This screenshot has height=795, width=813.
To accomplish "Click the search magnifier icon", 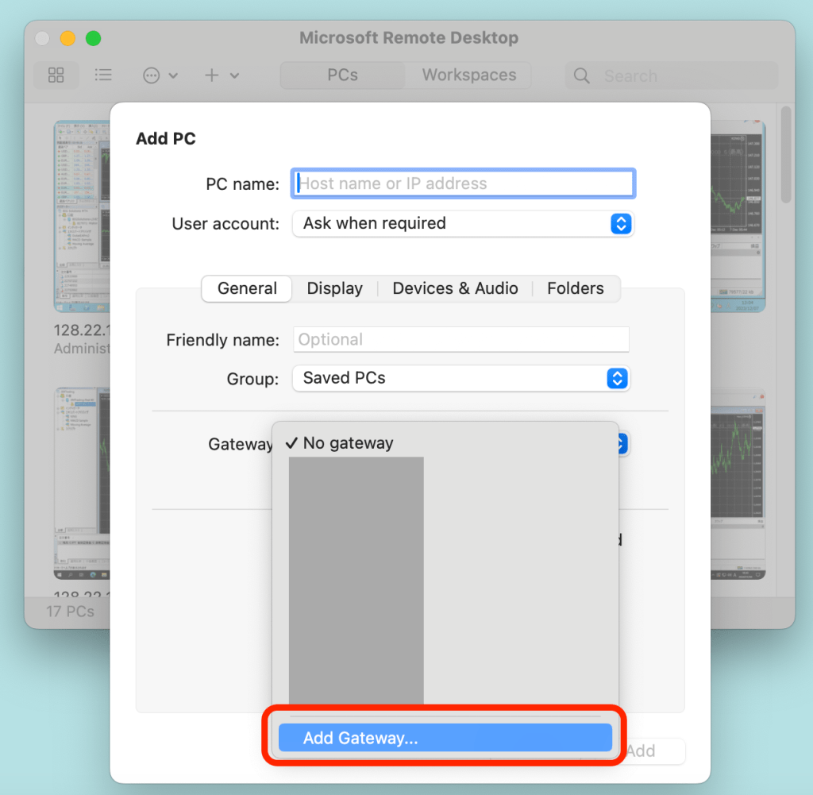I will click(582, 76).
